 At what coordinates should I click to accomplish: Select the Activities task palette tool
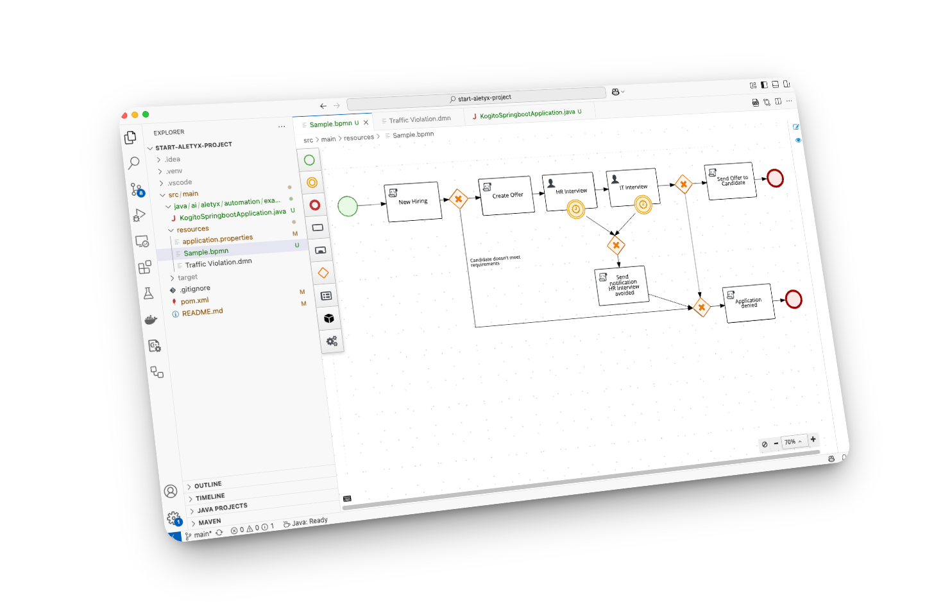click(x=318, y=227)
